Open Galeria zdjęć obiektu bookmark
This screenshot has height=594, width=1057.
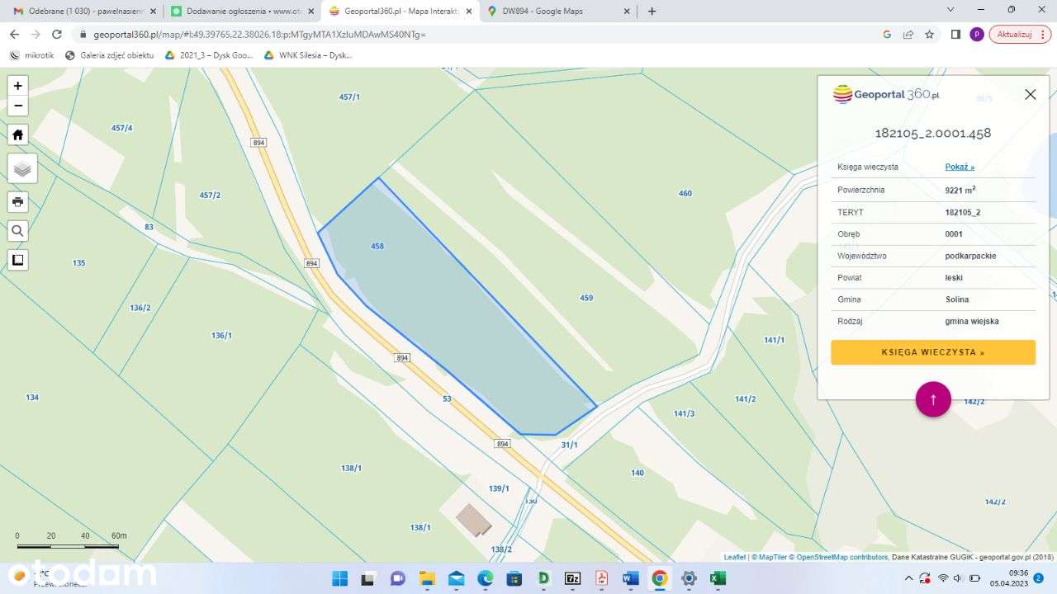coord(110,55)
